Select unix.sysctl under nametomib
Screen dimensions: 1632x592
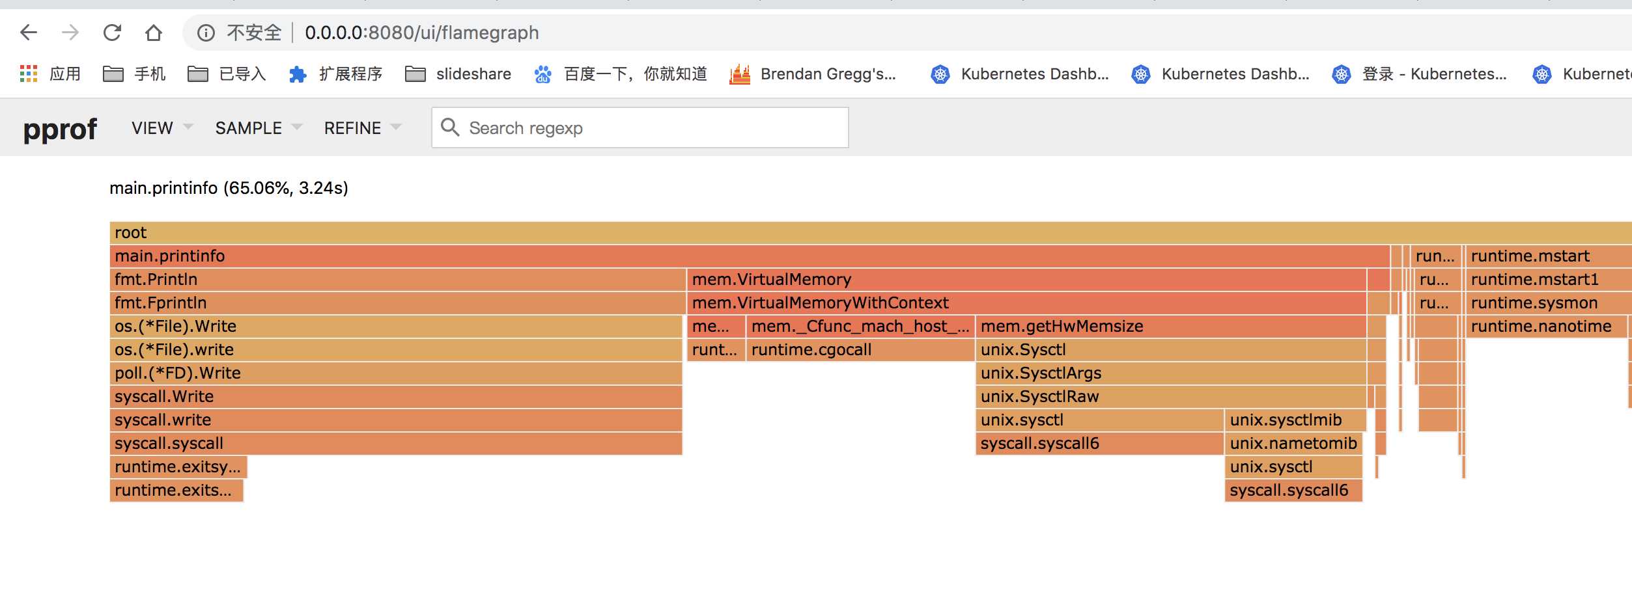pyautogui.click(x=1294, y=466)
